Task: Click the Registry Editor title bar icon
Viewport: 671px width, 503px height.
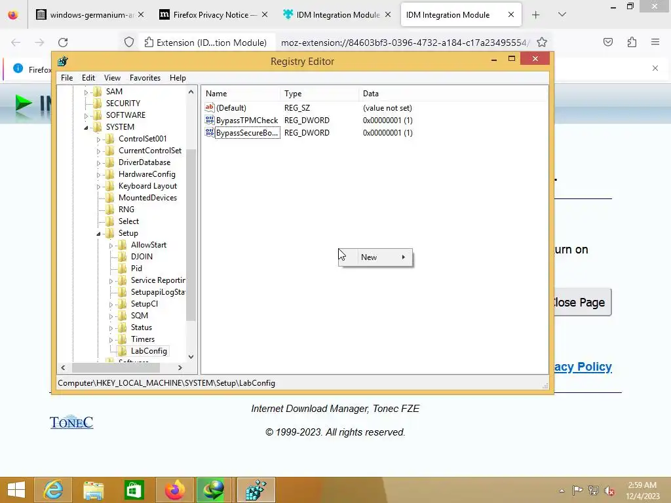Action: coord(63,61)
